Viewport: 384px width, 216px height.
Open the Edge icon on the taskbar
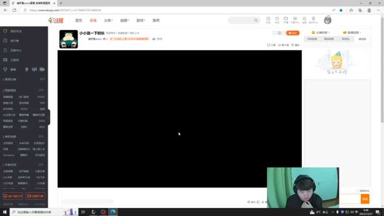(x=113, y=212)
